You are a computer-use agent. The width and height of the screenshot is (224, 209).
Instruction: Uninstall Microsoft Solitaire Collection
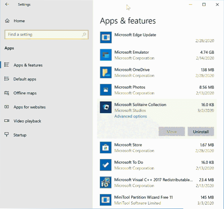point(201,132)
